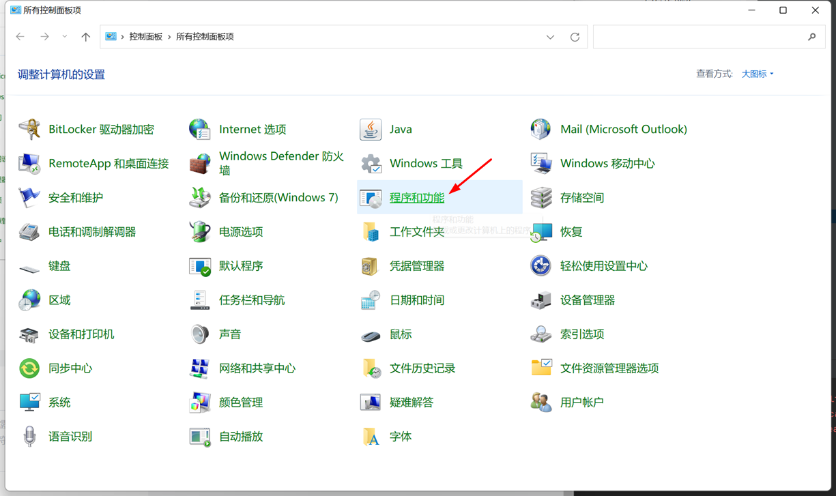Open 索引选项 icon
836x496 pixels.
point(541,334)
